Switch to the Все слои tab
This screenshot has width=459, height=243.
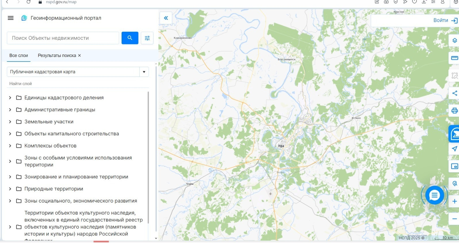coord(19,55)
